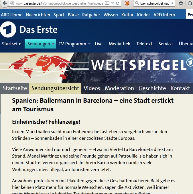Image resolution: width=193 pixels, height=194 pixels.
Task: Click paragraph starting 'In den Markthallen'
Action: [89, 135]
